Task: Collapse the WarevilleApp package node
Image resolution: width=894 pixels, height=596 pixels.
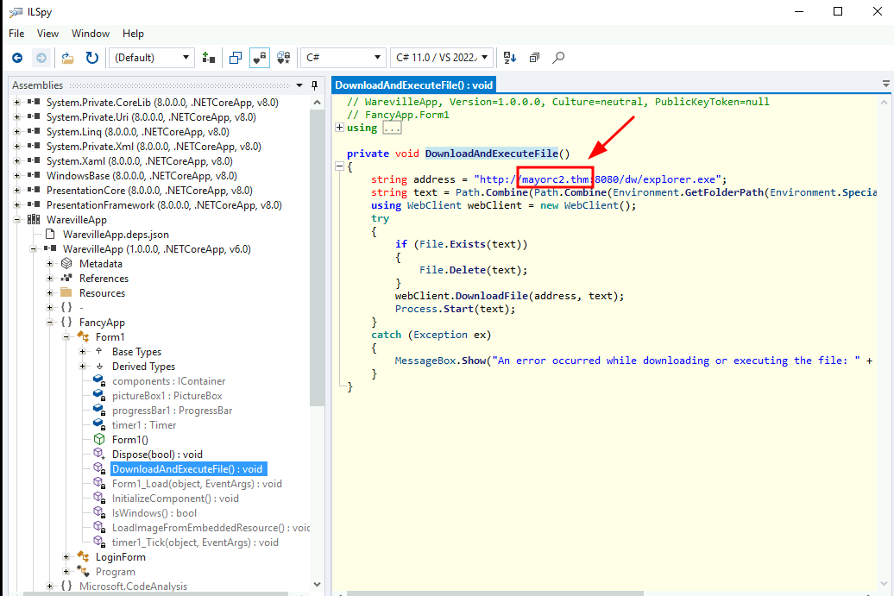Action: 17,220
